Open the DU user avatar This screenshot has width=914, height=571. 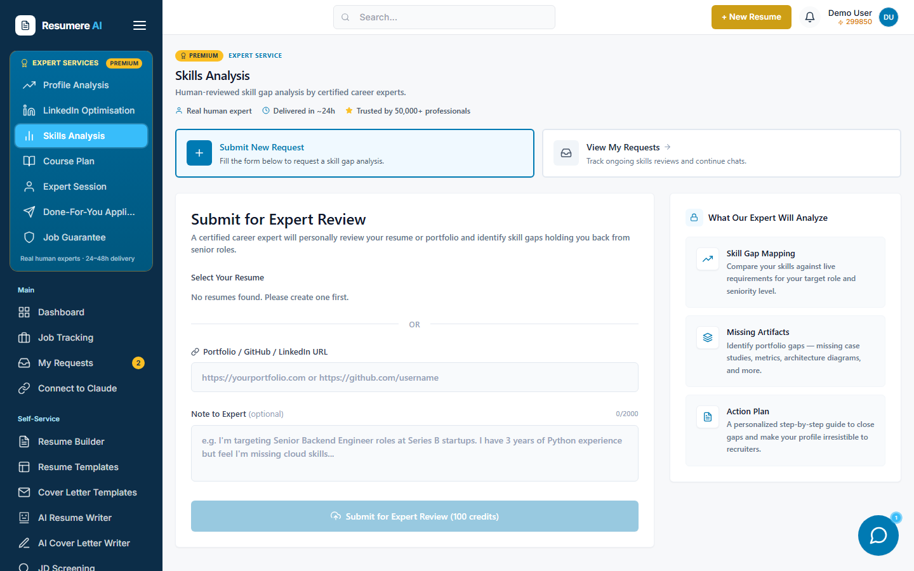click(x=889, y=17)
